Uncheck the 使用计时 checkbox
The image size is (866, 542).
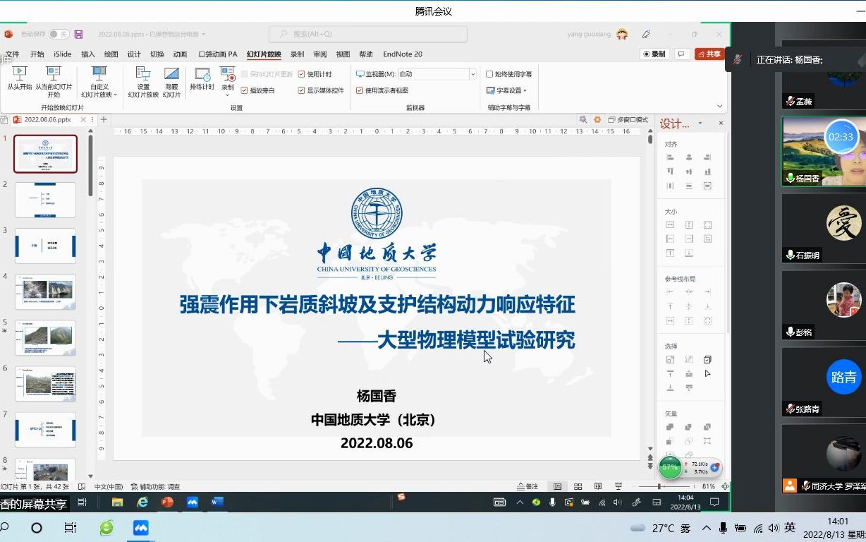303,74
